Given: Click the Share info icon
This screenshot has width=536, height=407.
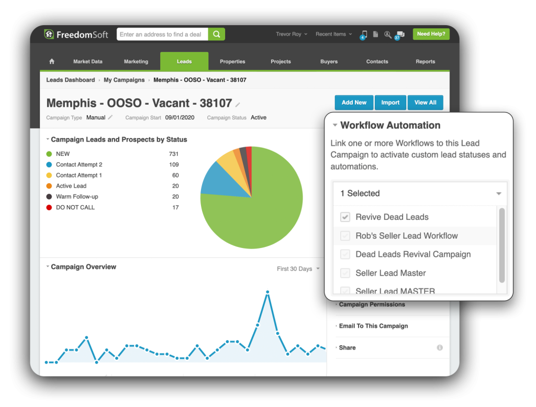Looking at the screenshot, I should 440,348.
